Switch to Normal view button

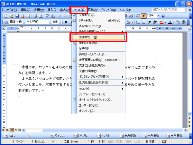tap(3, 130)
